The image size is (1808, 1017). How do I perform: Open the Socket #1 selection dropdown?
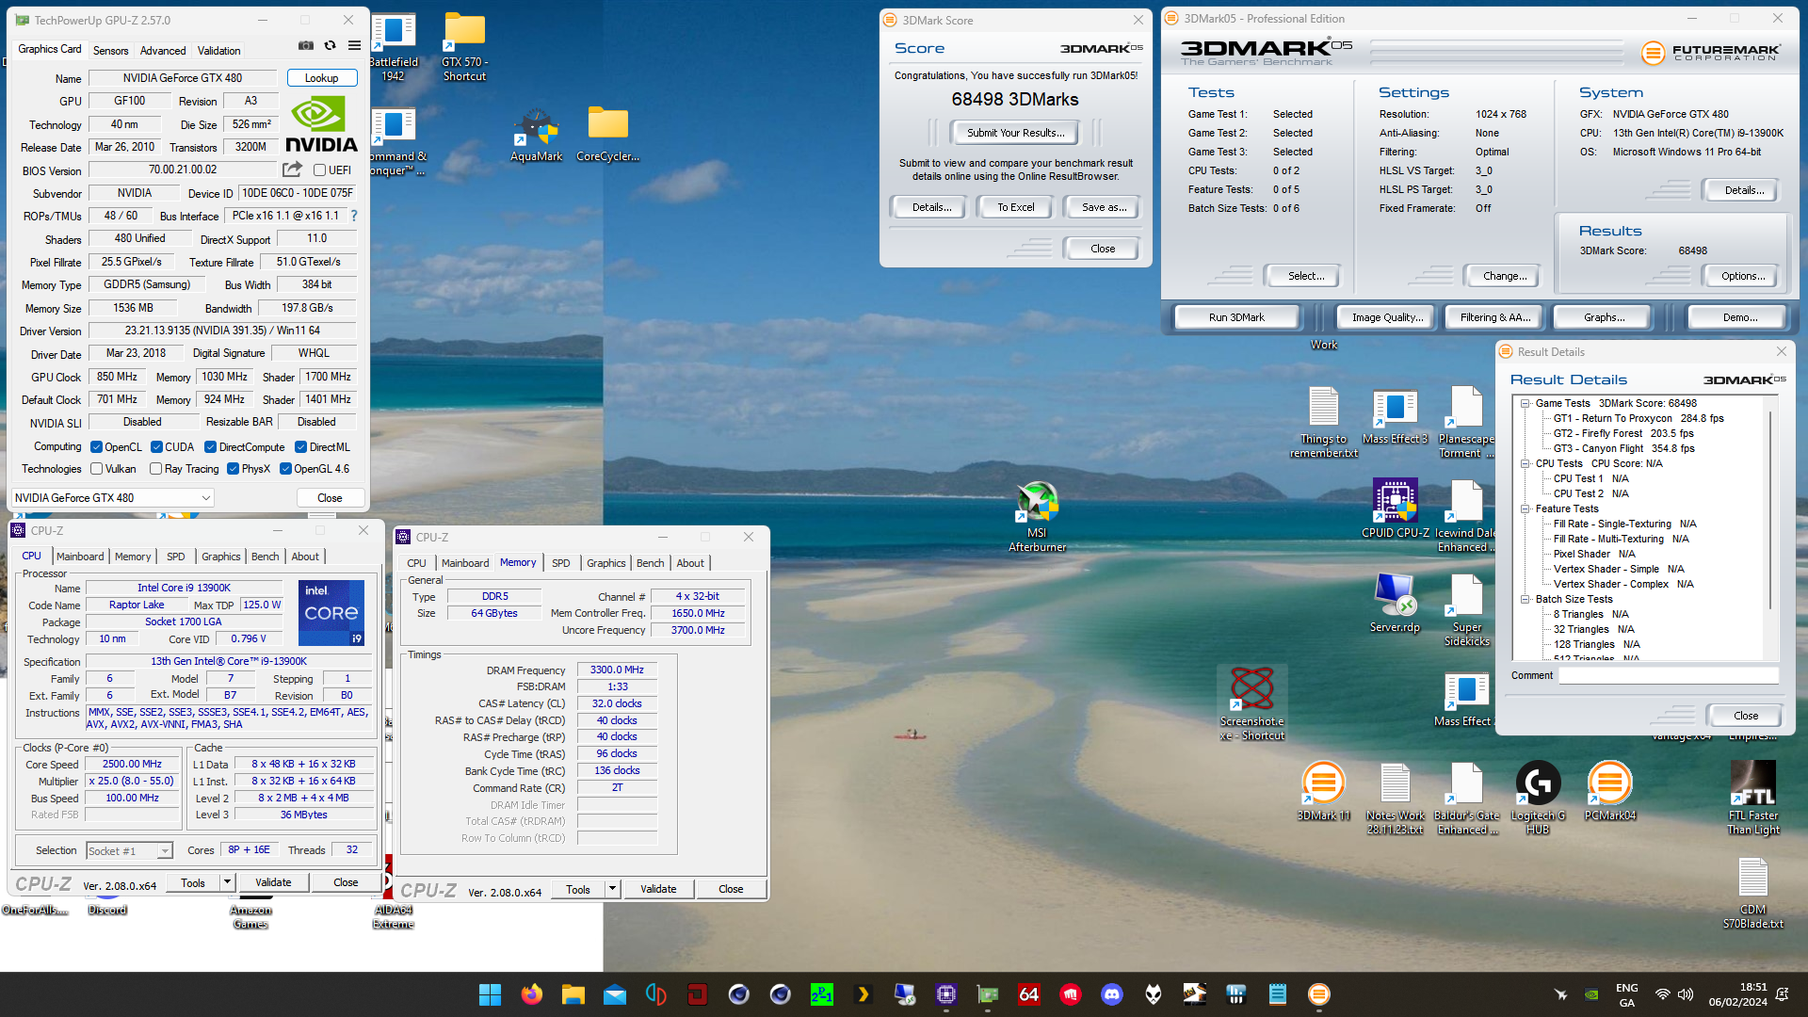pyautogui.click(x=129, y=850)
